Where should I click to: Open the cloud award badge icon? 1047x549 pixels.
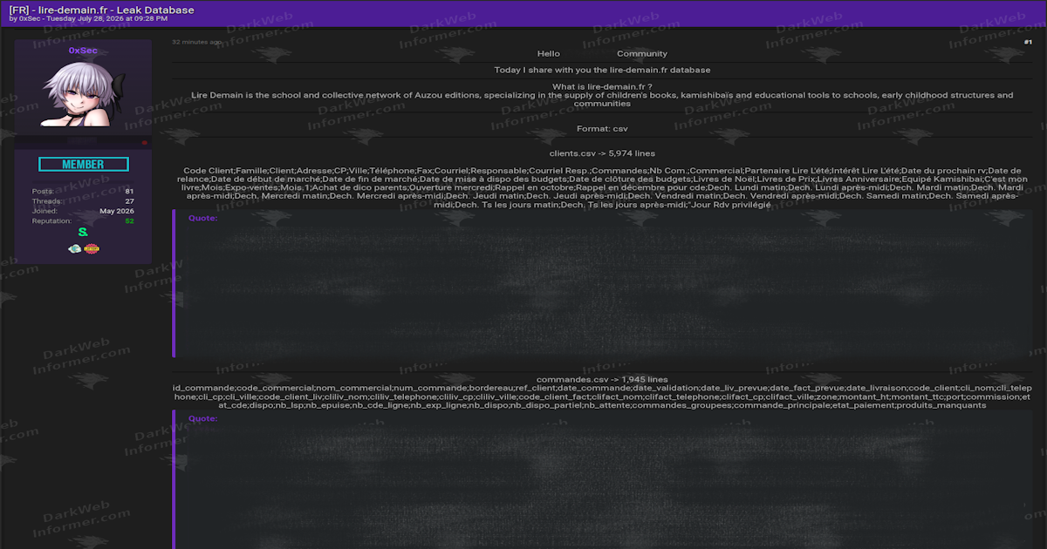click(75, 248)
